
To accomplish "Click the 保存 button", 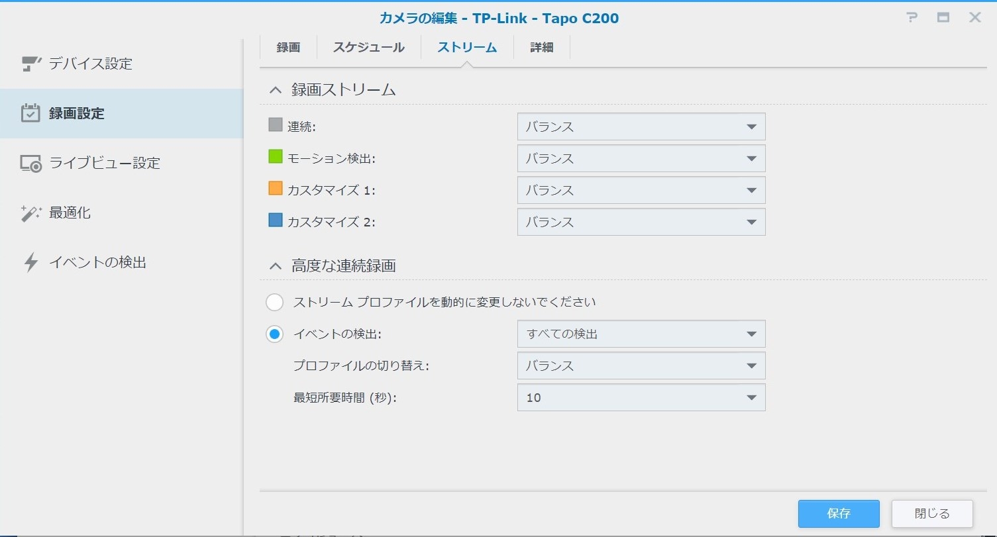I will pos(838,514).
